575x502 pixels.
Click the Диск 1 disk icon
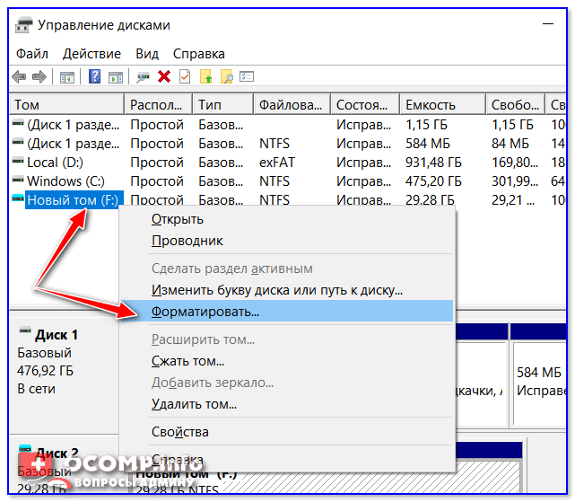coord(25,330)
